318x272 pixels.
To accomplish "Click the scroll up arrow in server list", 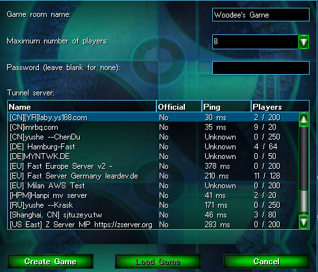I will coord(304,119).
